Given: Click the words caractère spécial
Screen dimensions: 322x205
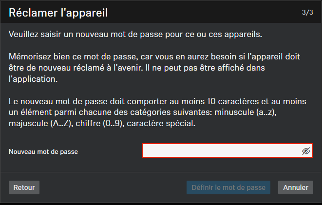Looking at the screenshot, I should point(161,123).
